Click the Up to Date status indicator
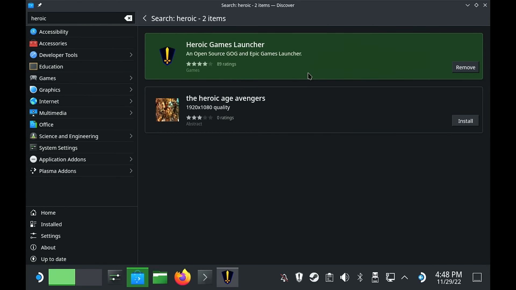 (53, 259)
